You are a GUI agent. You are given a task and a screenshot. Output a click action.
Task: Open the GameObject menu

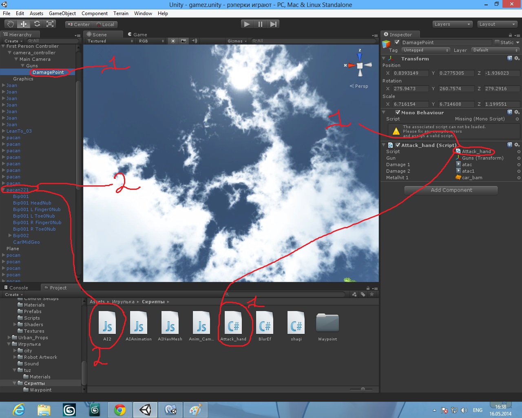click(x=62, y=13)
